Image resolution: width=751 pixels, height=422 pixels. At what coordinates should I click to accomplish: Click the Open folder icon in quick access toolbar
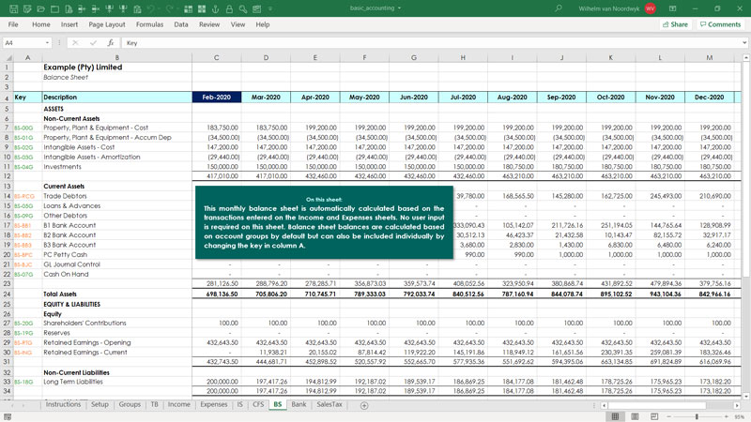pos(41,8)
